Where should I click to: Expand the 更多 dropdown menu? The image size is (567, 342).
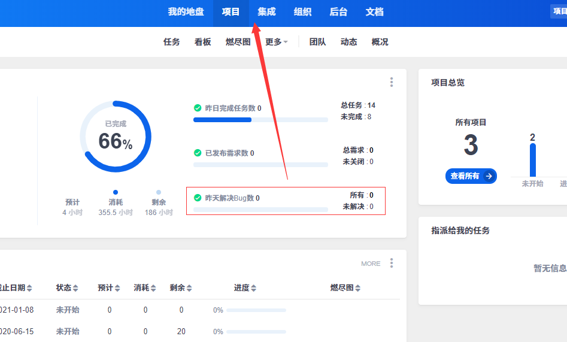tap(276, 42)
